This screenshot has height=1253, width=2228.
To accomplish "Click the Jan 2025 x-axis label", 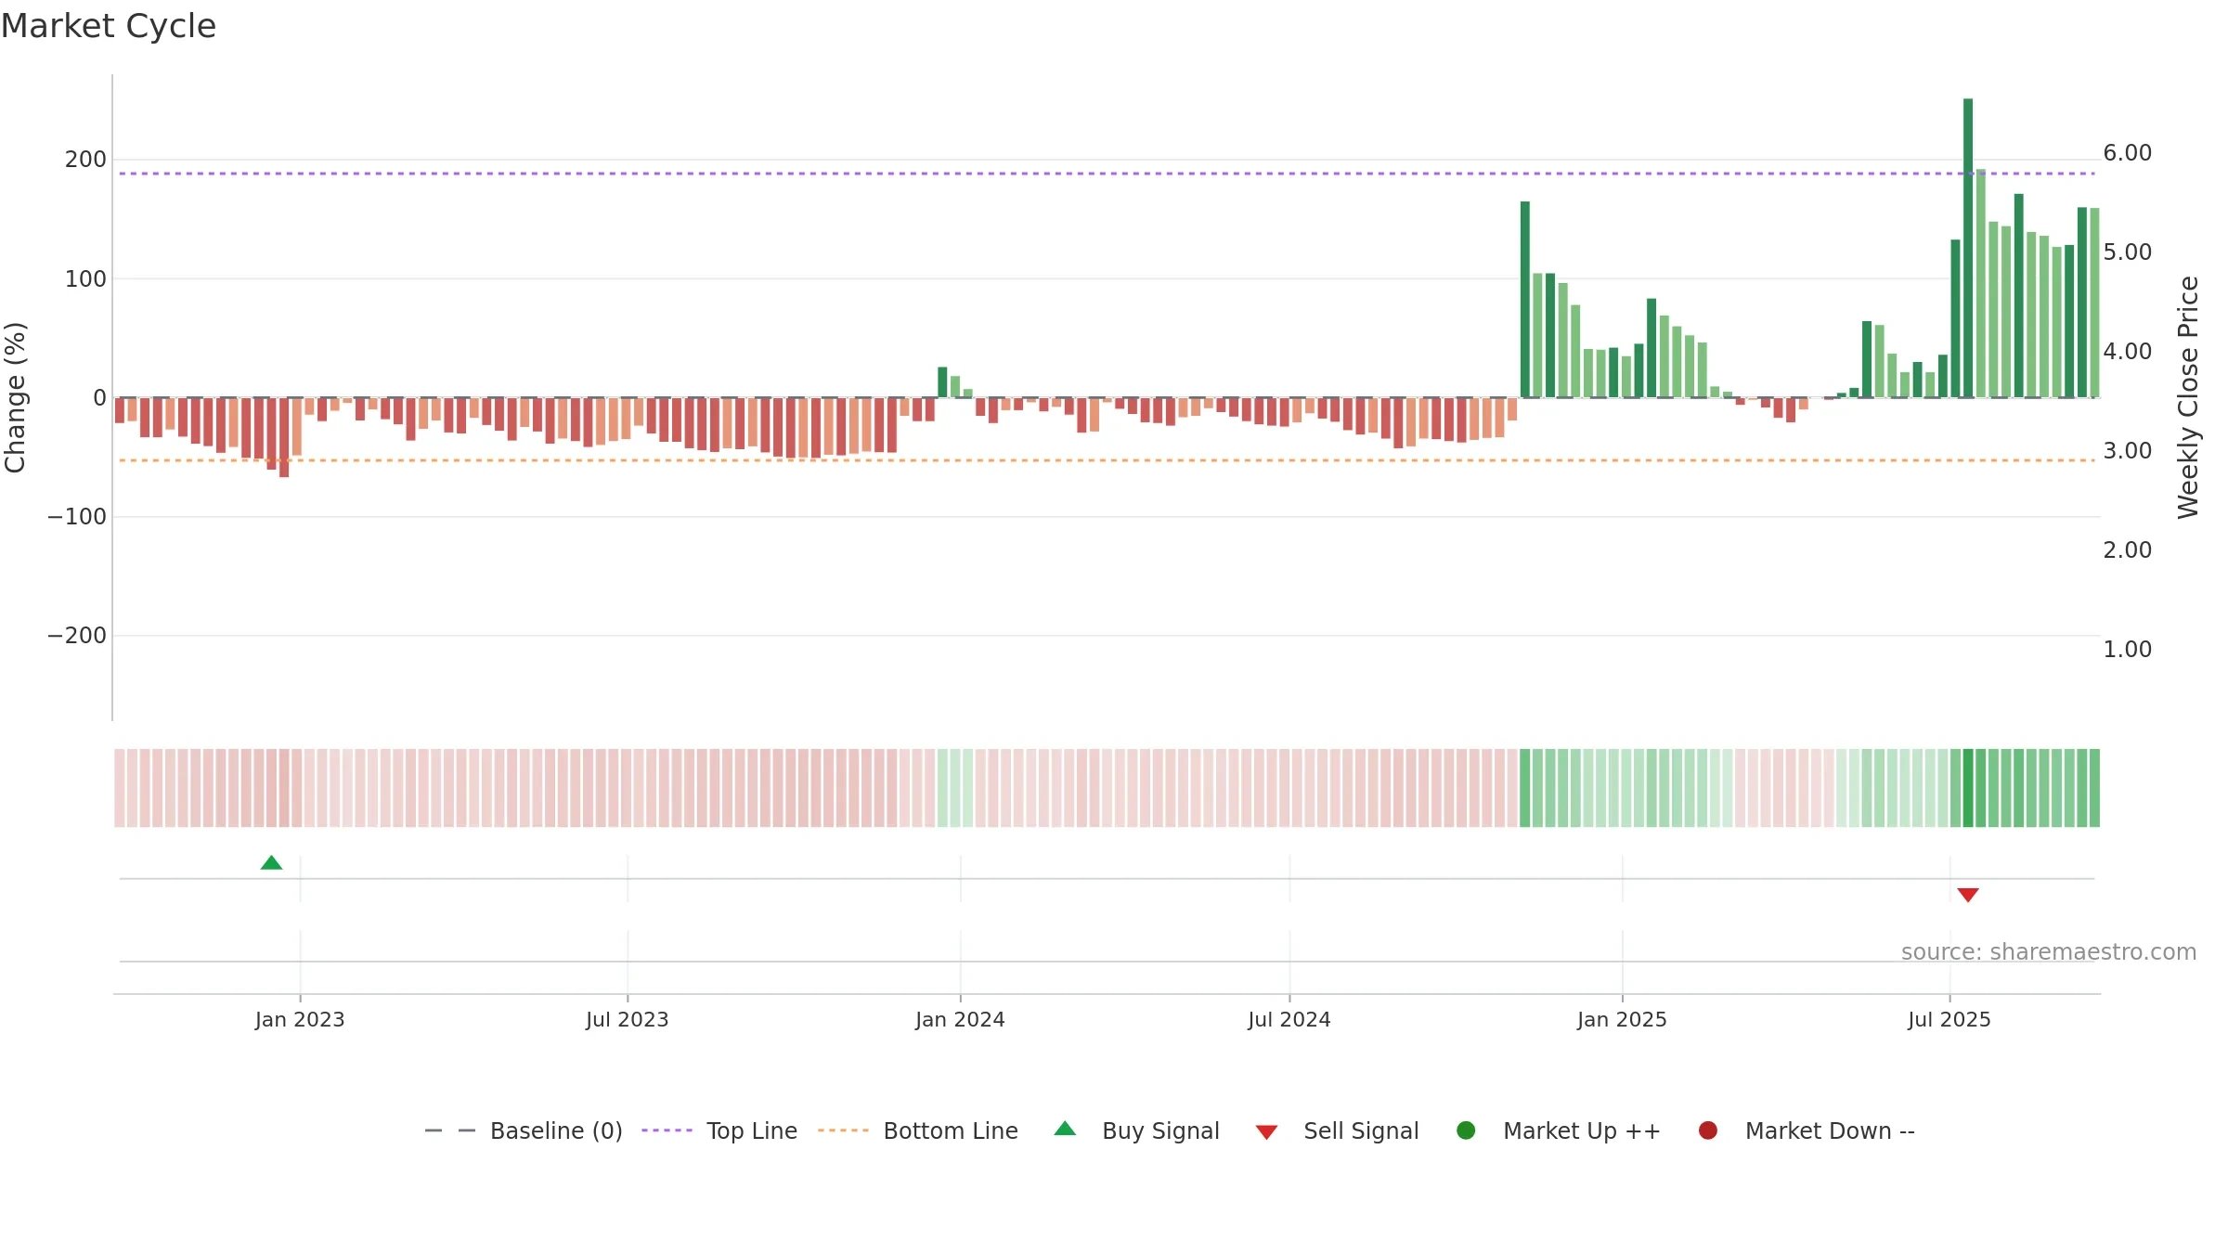I will coord(1622,1020).
